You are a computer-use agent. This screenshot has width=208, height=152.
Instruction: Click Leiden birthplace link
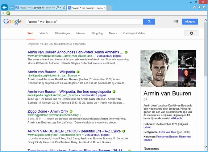(148, 127)
